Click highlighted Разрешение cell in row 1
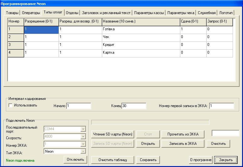 point(41,30)
